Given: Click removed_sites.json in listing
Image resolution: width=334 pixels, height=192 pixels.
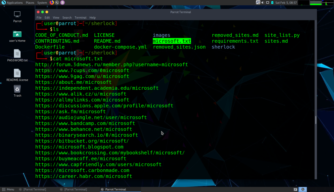Looking at the screenshot, I should pos(179,47).
